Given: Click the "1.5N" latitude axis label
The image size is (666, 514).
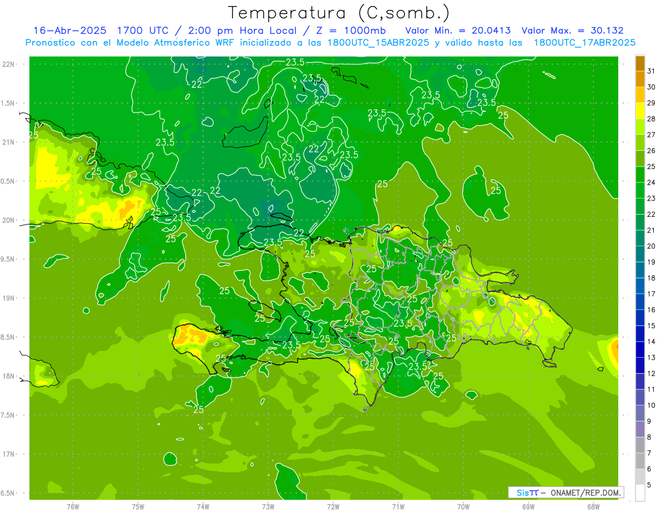Looking at the screenshot, I should pos(8,103).
